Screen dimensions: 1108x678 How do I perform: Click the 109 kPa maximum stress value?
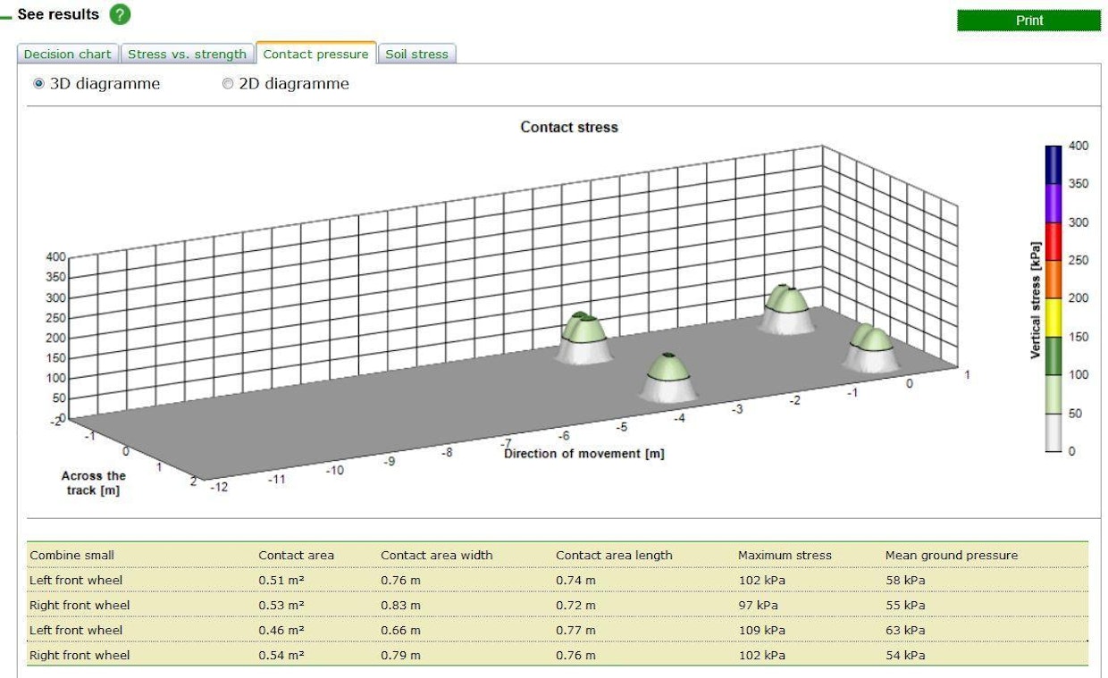coord(761,630)
